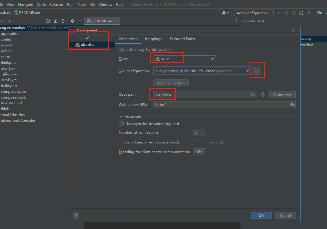Collapse the Advanced section
The width and height of the screenshot is (327, 229).
(121, 117)
